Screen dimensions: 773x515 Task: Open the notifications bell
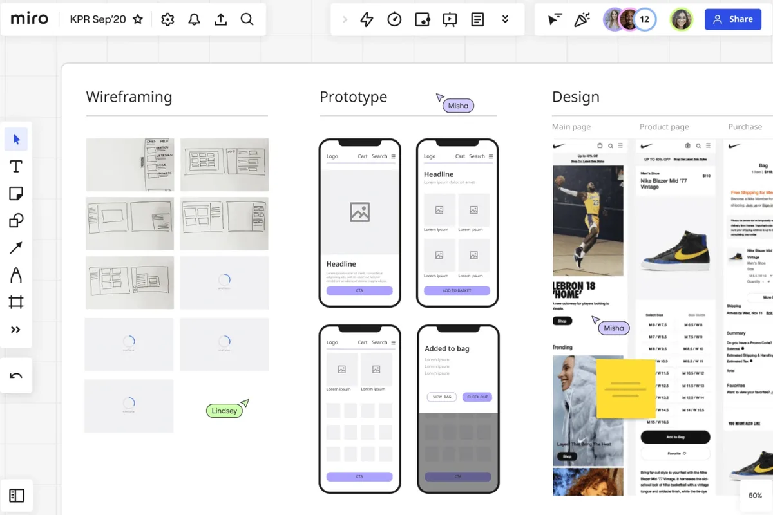(194, 19)
